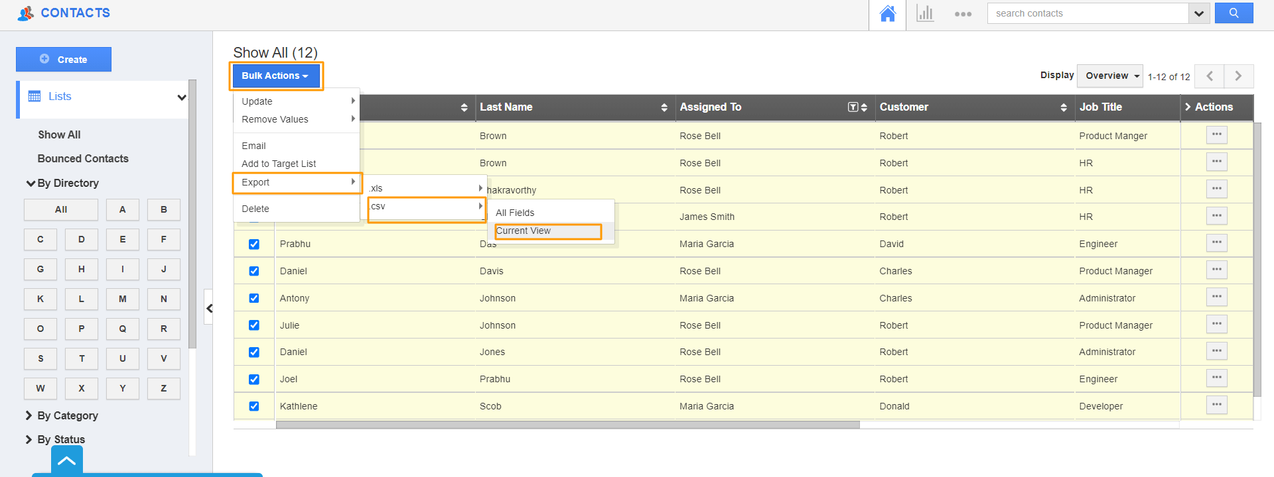The width and height of the screenshot is (1274, 477).
Task: Uncheck the checkbox for Antony Johnson
Action: 254,298
